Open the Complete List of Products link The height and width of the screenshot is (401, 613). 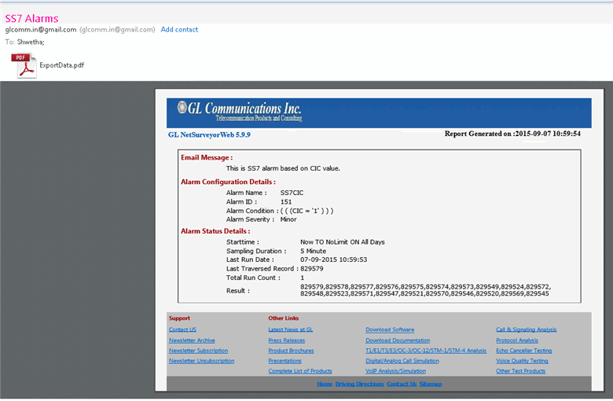[x=300, y=371]
